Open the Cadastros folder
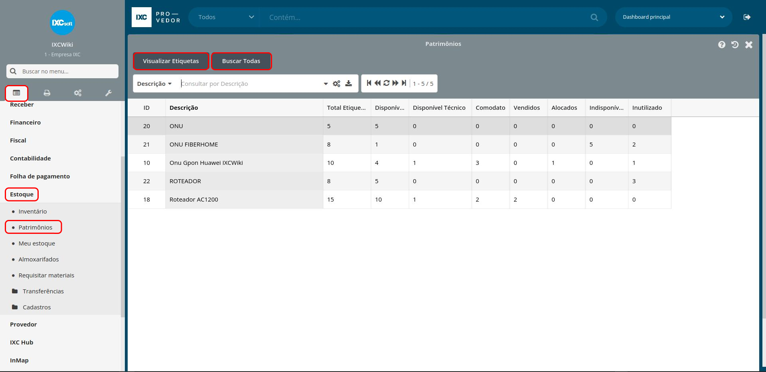766x372 pixels. coord(32,307)
